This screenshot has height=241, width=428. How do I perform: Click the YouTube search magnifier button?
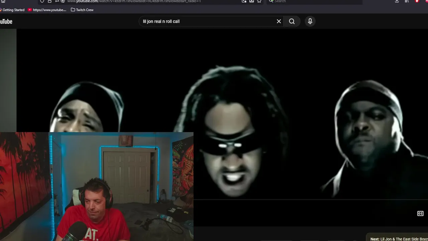[292, 21]
